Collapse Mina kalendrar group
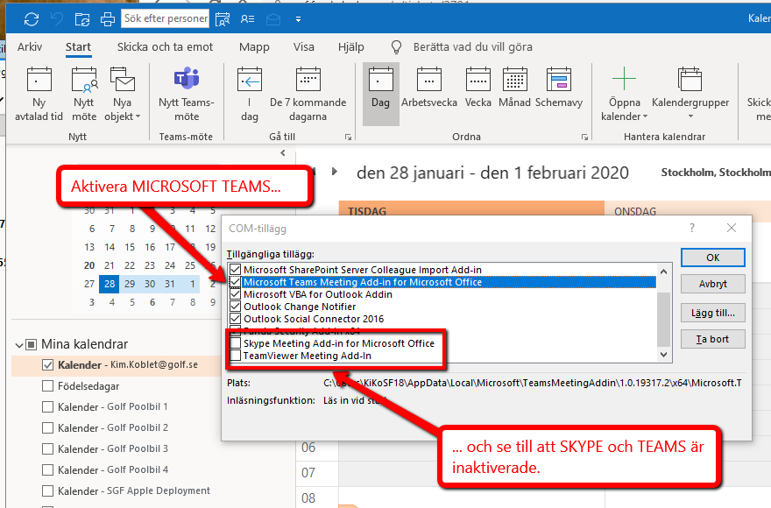This screenshot has height=508, width=771. pos(19,345)
